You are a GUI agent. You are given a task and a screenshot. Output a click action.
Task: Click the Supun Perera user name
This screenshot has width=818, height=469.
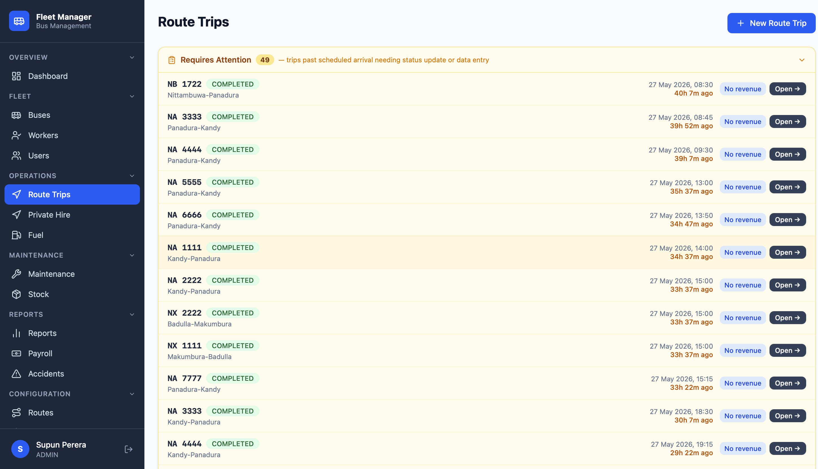pyautogui.click(x=61, y=445)
